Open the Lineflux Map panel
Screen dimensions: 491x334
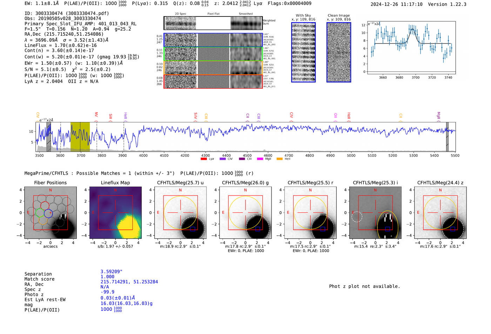pos(115,213)
